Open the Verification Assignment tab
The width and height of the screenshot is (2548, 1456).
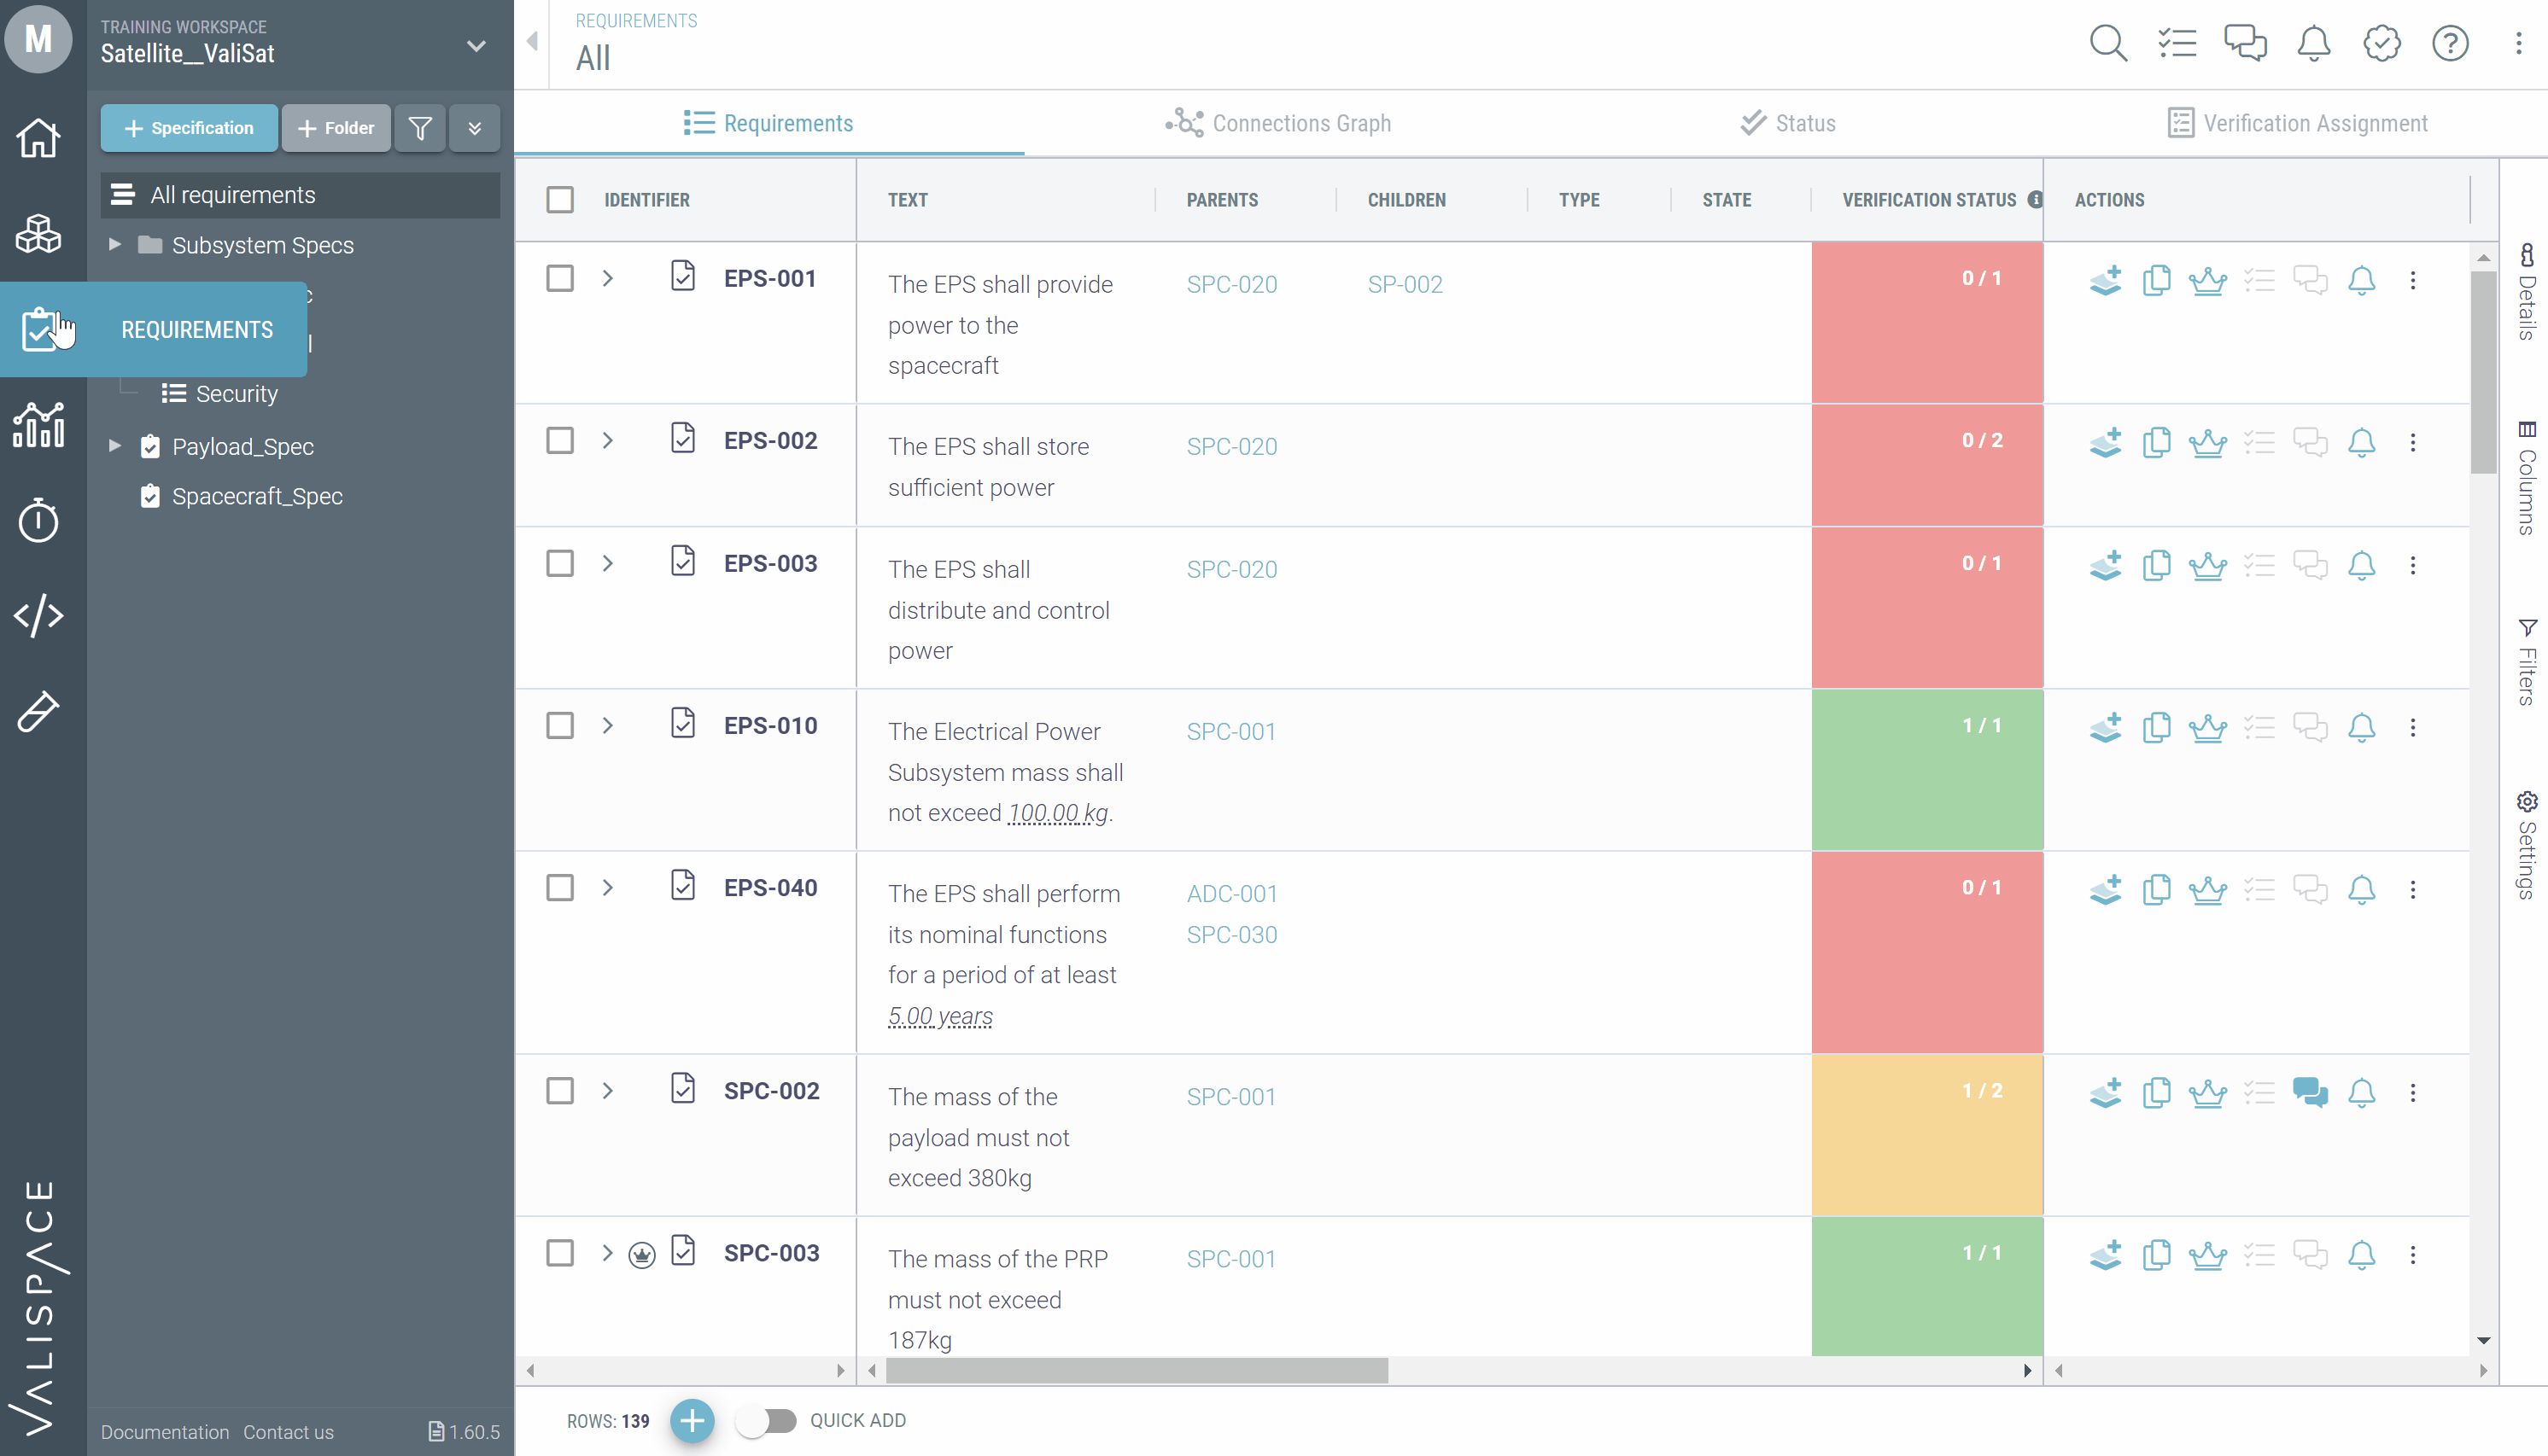coord(2296,123)
